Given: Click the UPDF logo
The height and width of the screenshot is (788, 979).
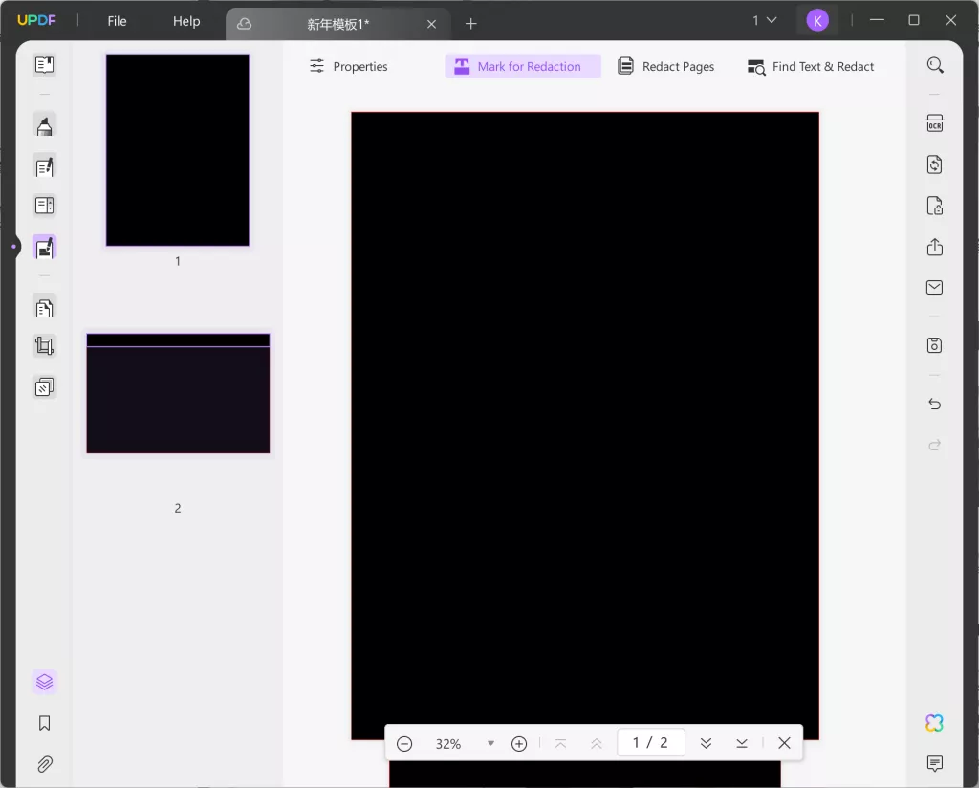Looking at the screenshot, I should point(36,20).
